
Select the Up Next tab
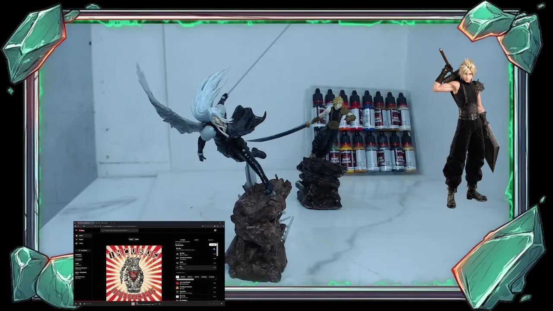pos(182,240)
